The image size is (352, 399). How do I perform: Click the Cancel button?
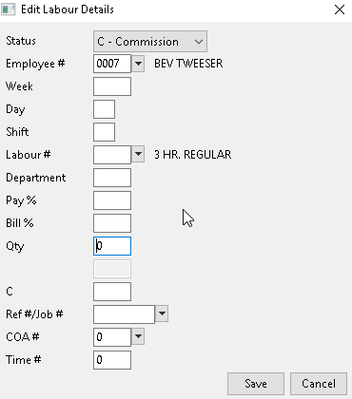click(319, 384)
